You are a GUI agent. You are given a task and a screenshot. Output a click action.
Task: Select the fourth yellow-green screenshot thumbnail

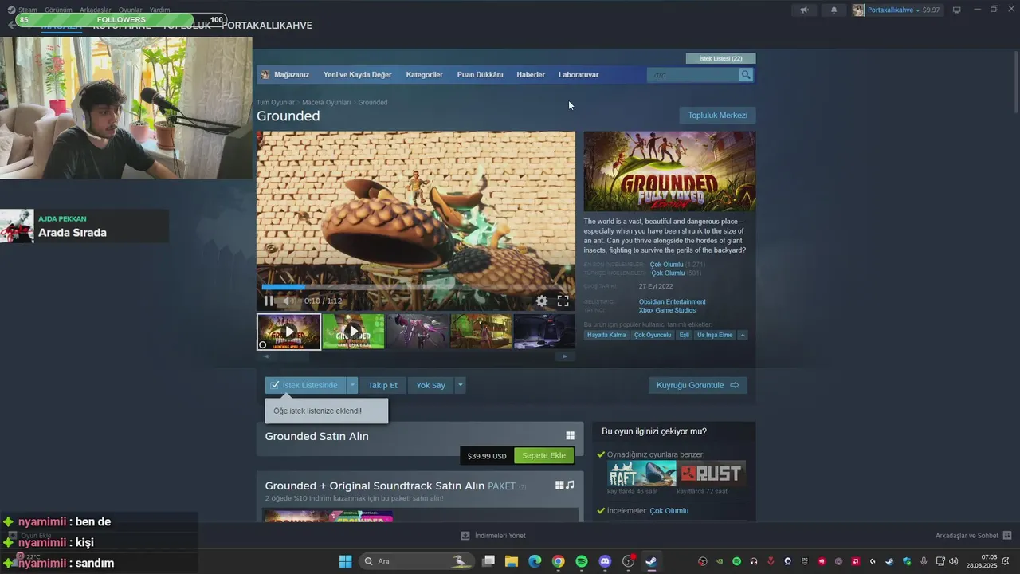tap(481, 332)
